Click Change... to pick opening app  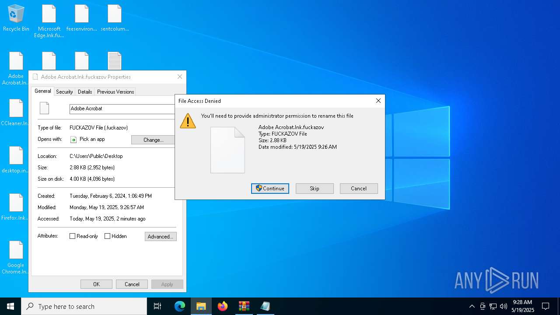[153, 140]
